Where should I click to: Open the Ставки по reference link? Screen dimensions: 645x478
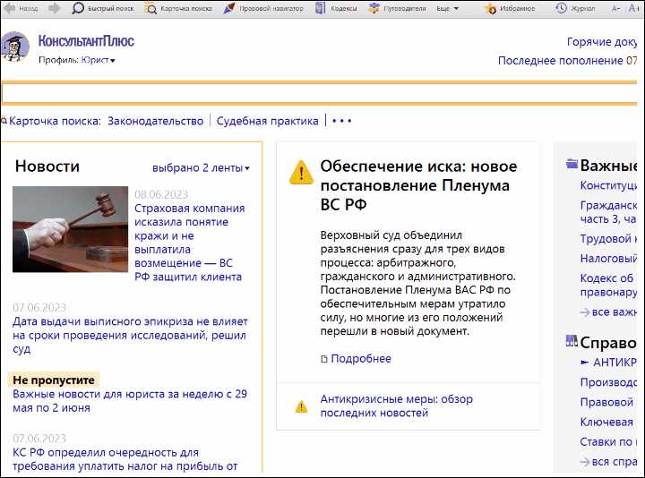608,441
